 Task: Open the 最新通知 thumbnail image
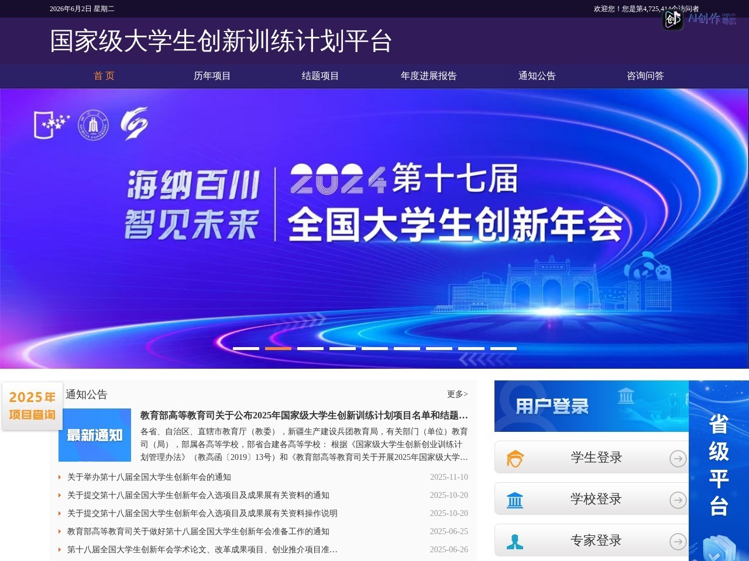click(95, 435)
